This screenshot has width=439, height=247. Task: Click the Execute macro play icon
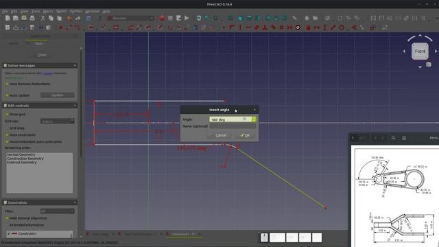(187, 19)
